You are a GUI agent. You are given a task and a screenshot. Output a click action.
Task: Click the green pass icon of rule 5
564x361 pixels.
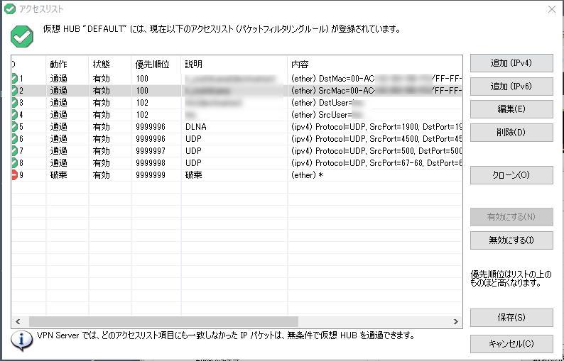[x=15, y=127]
